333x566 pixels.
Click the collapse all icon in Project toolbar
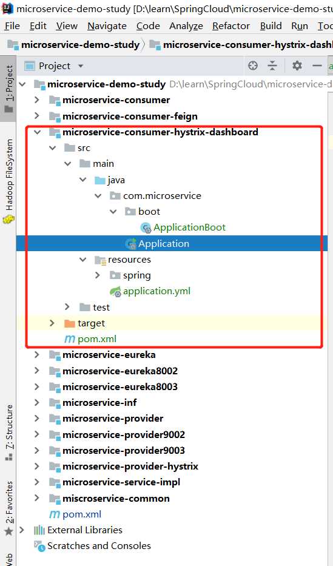point(272,66)
